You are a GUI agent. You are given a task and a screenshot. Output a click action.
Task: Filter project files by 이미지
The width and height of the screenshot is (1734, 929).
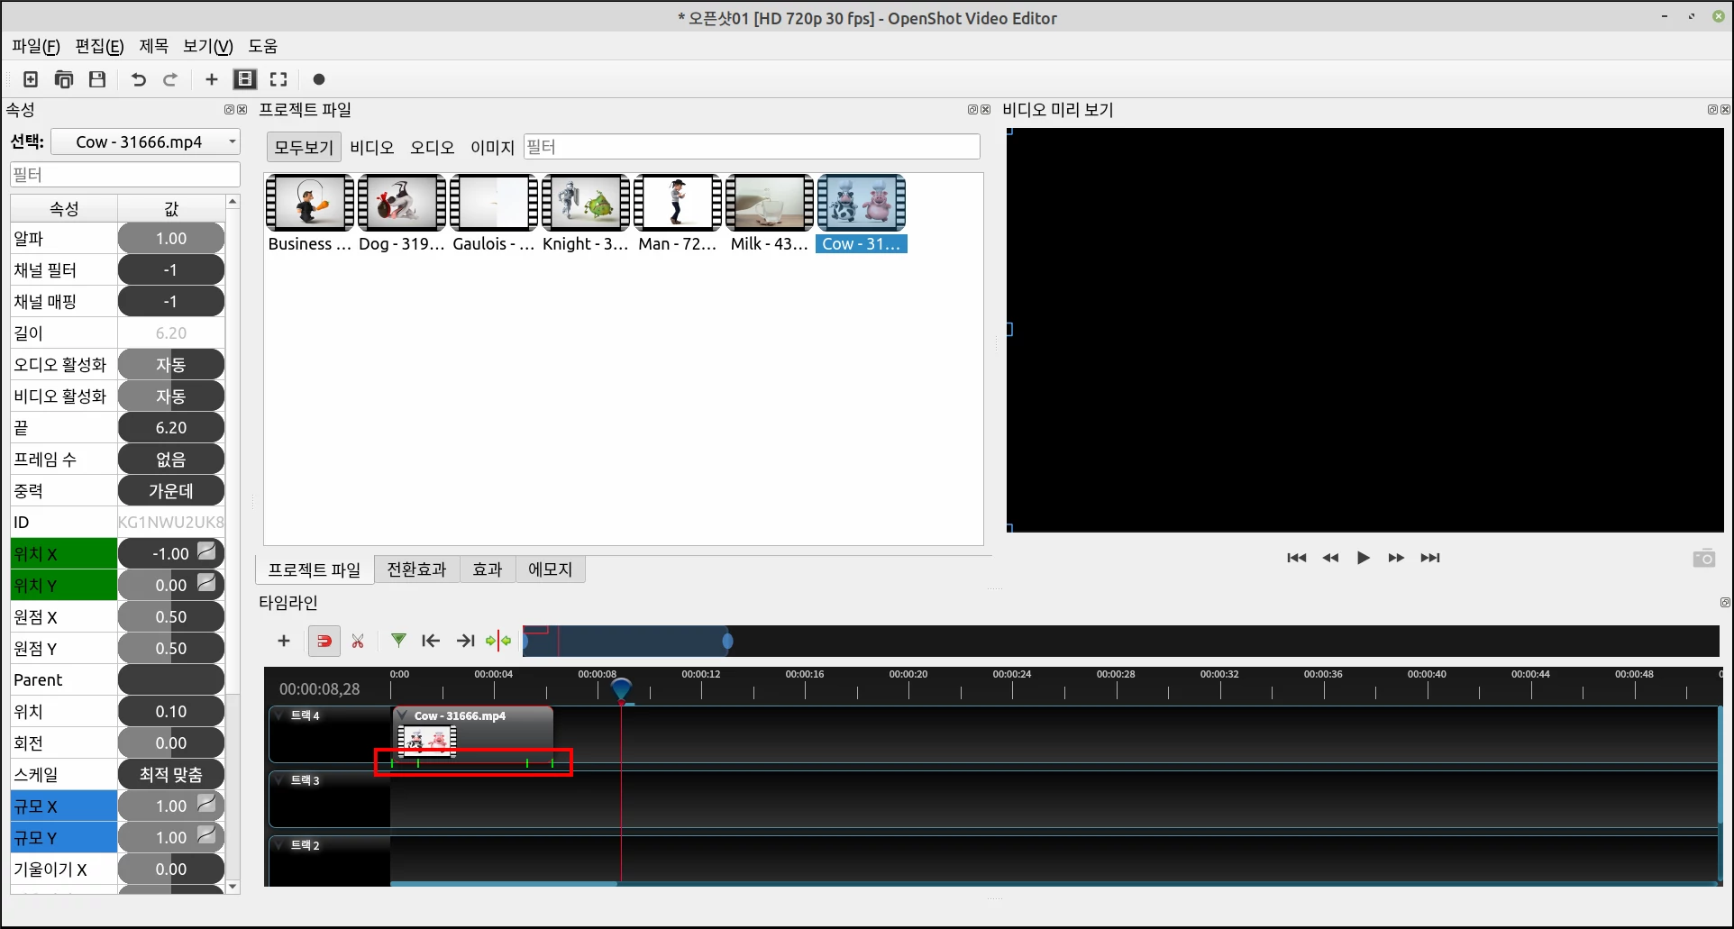click(x=493, y=147)
